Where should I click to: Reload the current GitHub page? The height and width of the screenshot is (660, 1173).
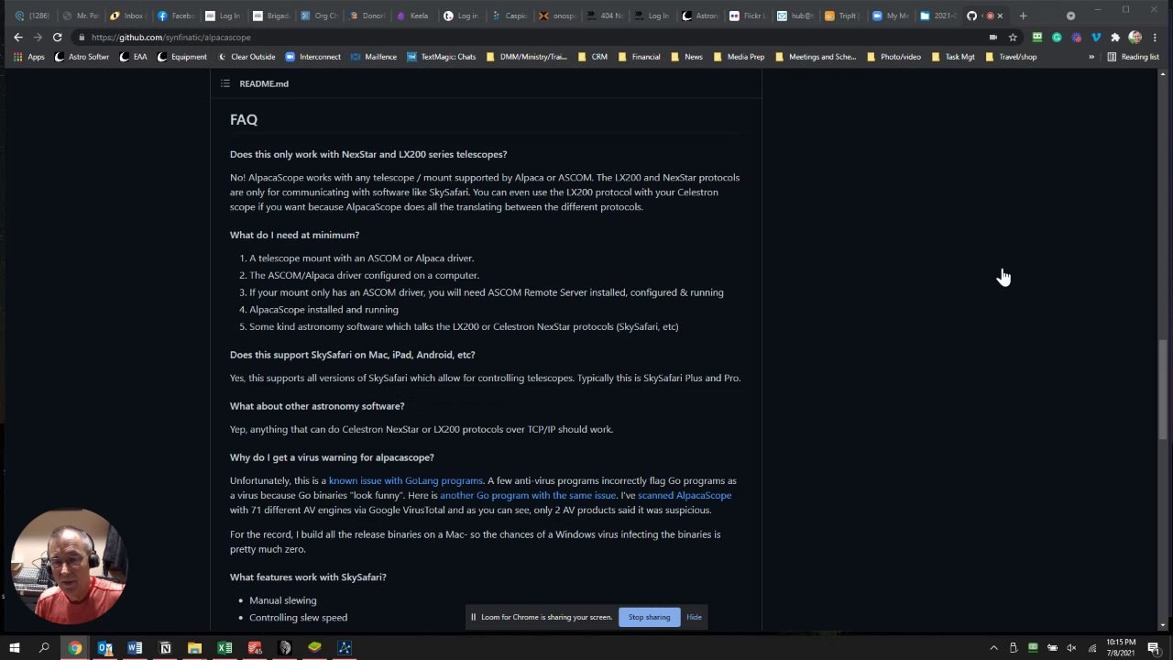(x=57, y=38)
